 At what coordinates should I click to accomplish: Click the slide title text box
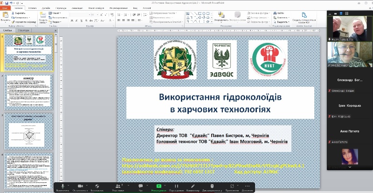pyautogui.click(x=220, y=103)
